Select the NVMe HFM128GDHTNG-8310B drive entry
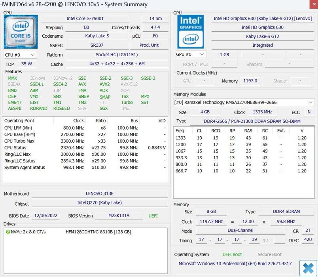Viewport: 318px width, 277px height. pyautogui.click(x=85, y=232)
